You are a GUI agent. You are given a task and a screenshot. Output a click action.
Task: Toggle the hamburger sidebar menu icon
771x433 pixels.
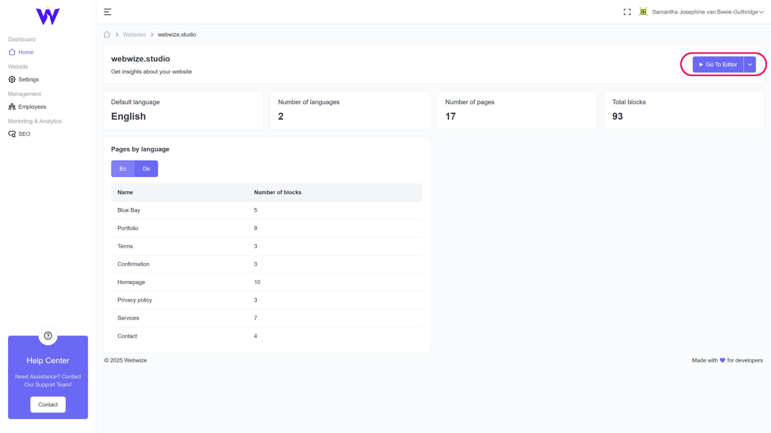[x=107, y=12]
